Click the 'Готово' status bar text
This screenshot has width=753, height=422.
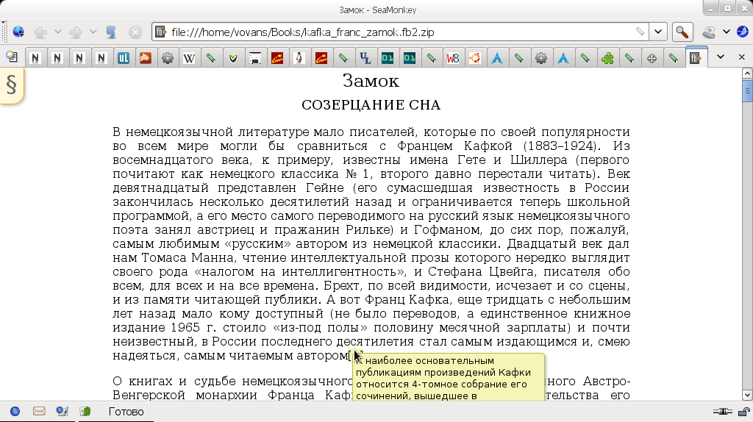(126, 412)
